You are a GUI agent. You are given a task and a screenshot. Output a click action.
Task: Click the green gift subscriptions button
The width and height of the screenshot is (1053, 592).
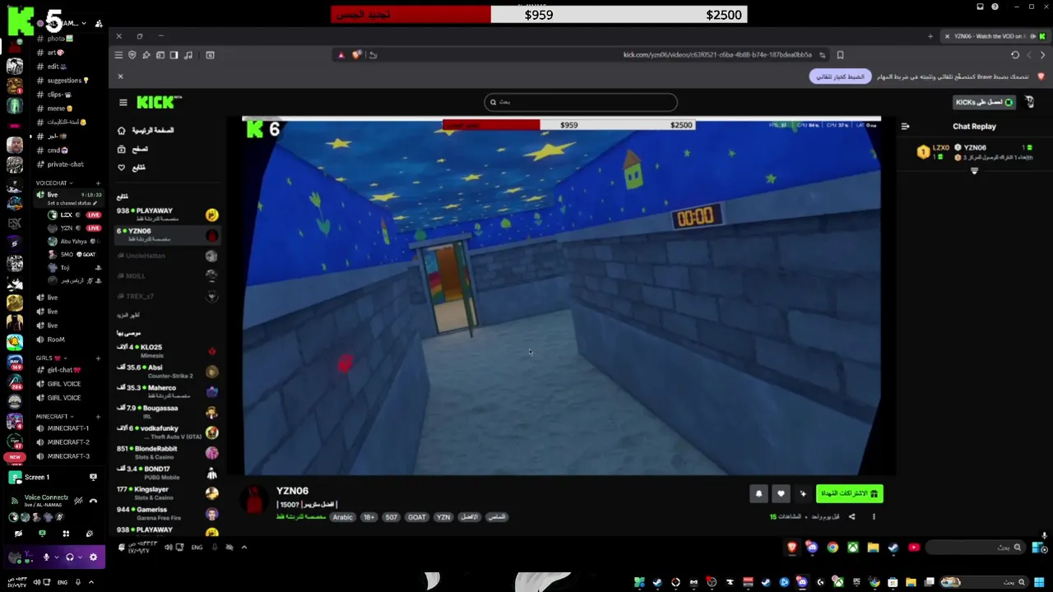[x=849, y=493]
